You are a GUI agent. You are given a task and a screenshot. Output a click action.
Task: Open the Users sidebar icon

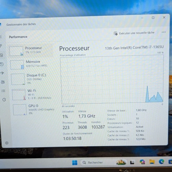point(3,82)
